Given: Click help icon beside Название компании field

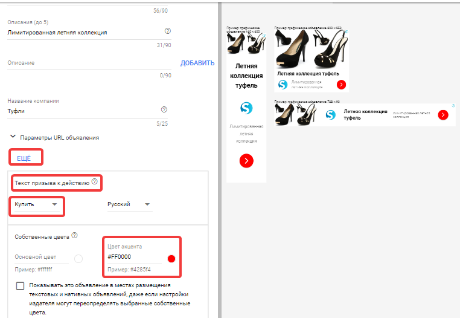Looking at the screenshot, I should pos(164,109).
